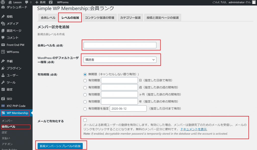Screen dimensions: 257x150
Task: Open the 購読者 default role dropdown
Action: [120, 60]
